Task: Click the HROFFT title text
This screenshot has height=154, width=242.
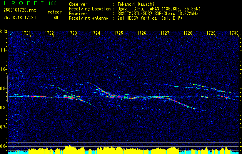Action: click(24, 3)
